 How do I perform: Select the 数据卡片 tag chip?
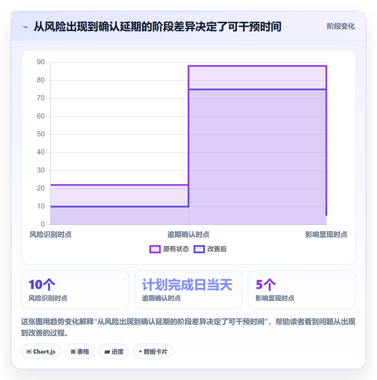153,351
